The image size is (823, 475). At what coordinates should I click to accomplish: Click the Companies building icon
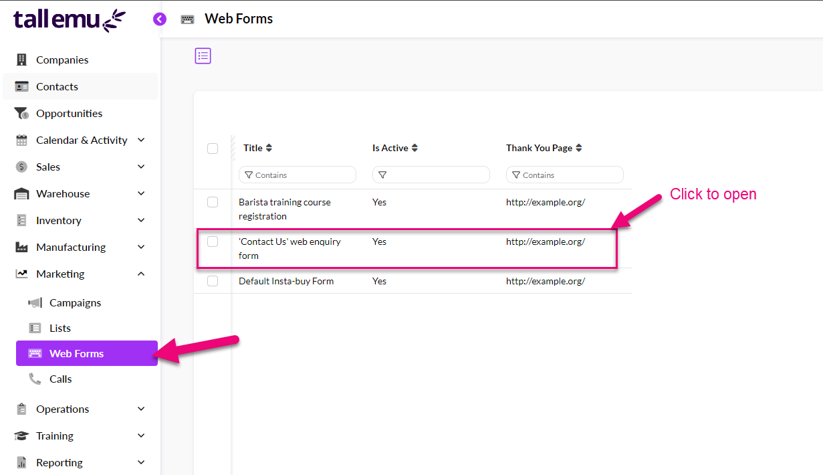22,60
